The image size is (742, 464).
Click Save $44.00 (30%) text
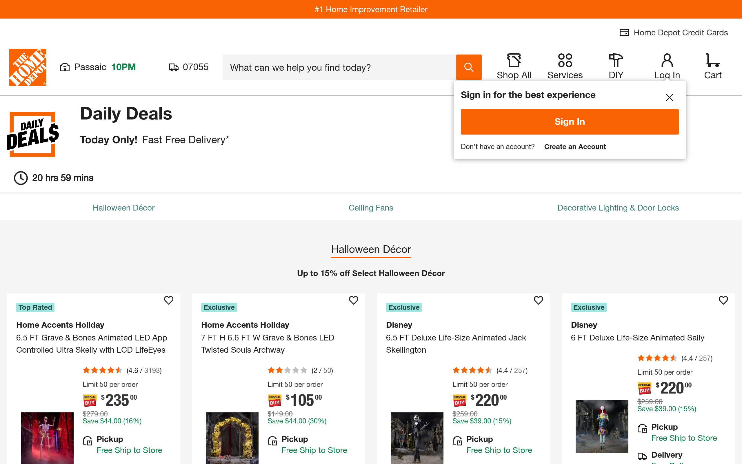pos(297,421)
